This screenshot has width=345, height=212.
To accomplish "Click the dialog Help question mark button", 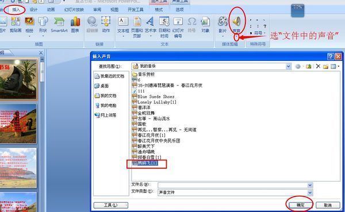I will (x=331, y=56).
